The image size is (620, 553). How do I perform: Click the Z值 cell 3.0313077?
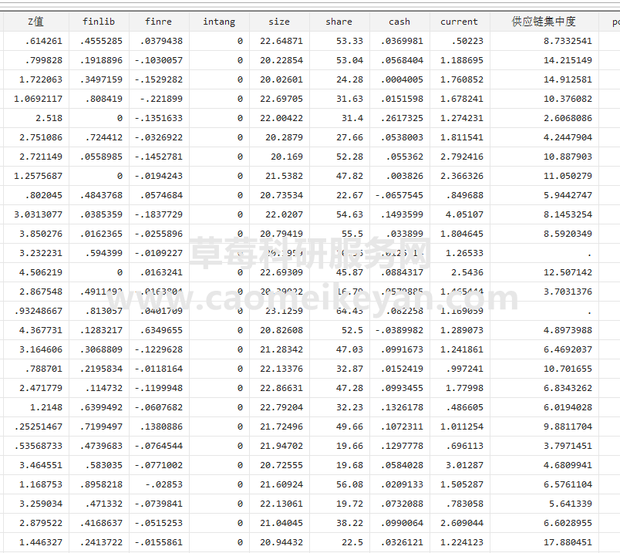(x=36, y=214)
